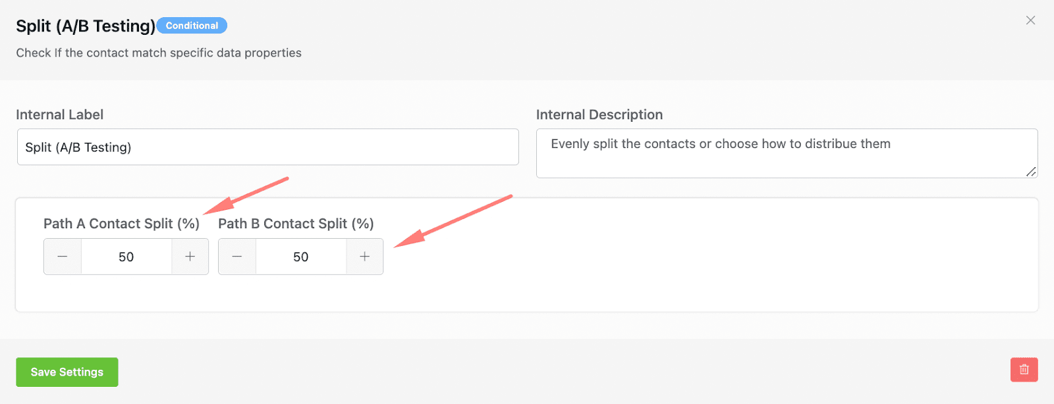Click the Path B split value field

(x=301, y=257)
